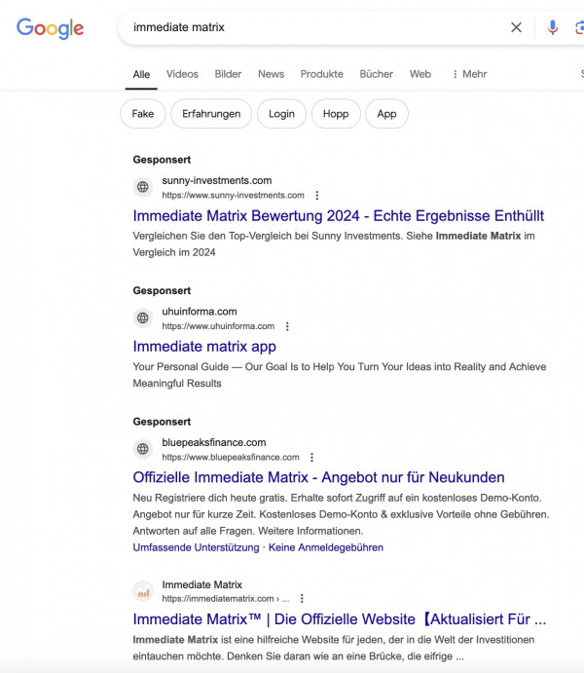Apply the Fake filter chip
Screen dimensions: 584x673
(143, 114)
